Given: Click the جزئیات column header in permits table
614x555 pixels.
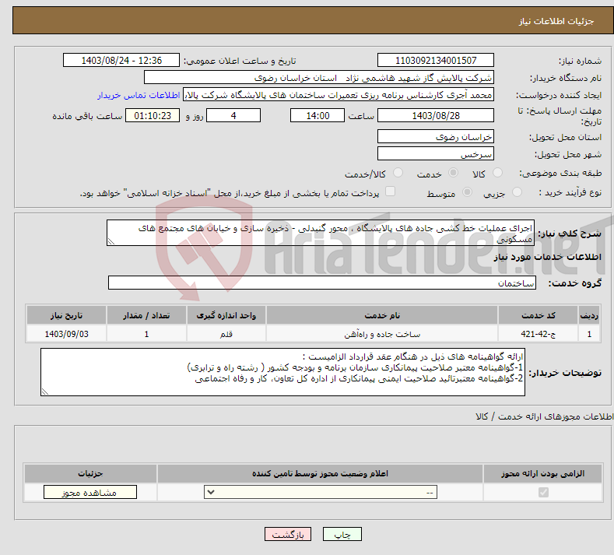Looking at the screenshot, I should tap(90, 473).
